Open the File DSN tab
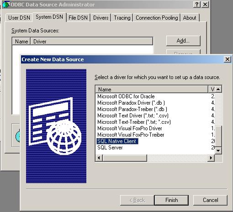This screenshot has height=212, width=233. tap(78, 18)
